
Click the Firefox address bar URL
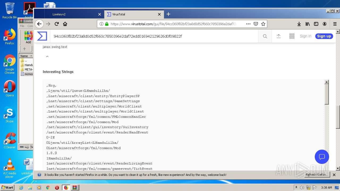click(173, 24)
